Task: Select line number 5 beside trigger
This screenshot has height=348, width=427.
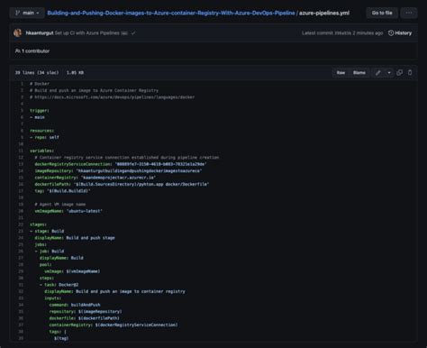Action: tap(22, 111)
